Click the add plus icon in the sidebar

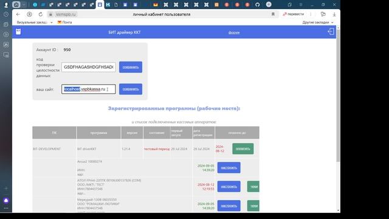pyautogui.click(x=6, y=188)
